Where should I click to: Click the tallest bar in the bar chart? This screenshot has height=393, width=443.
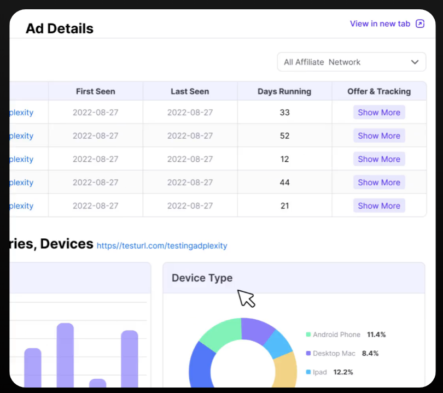(x=65, y=355)
